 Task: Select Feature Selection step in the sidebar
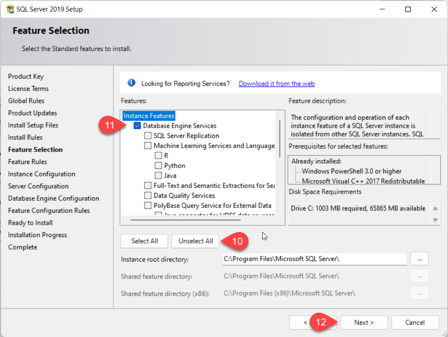click(36, 150)
